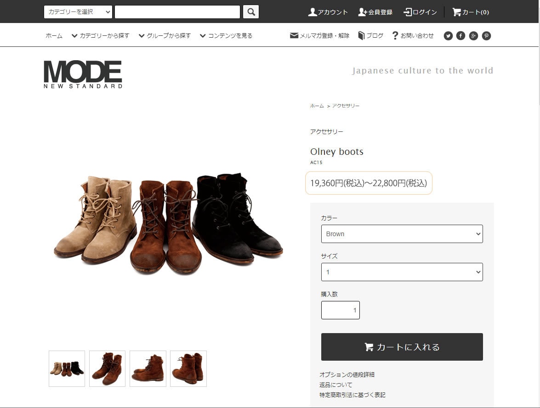The width and height of the screenshot is (540, 408).
Task: Open the カラー dropdown showing Brown
Action: (402, 234)
